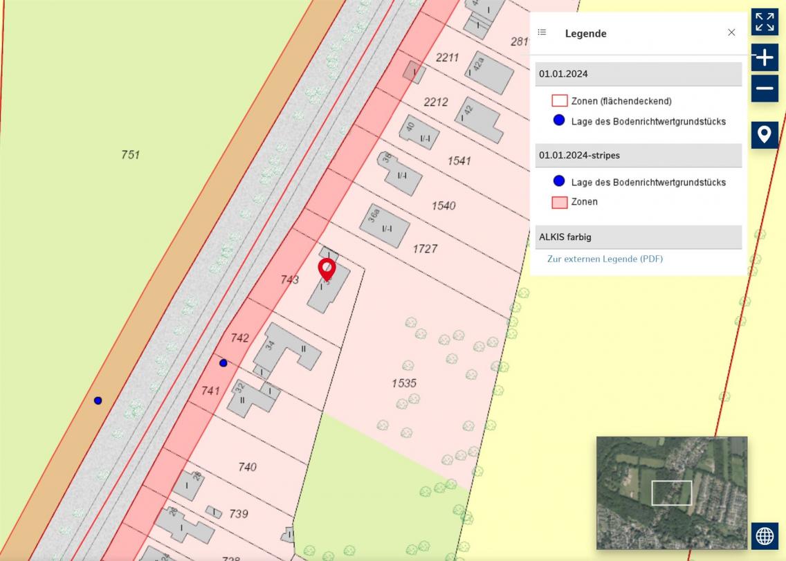Click the red-outlined Zonen (flächendeckend) swatch
The image size is (786, 561).
559,101
